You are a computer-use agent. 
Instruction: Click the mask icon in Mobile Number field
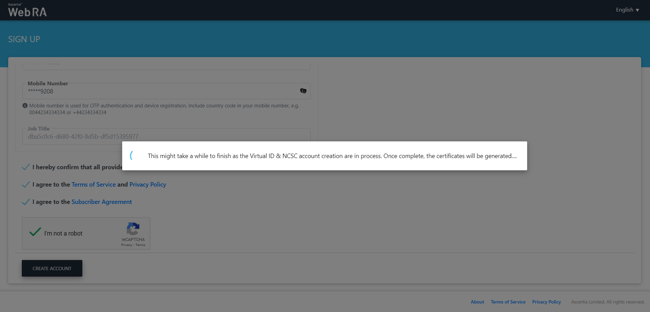303,91
